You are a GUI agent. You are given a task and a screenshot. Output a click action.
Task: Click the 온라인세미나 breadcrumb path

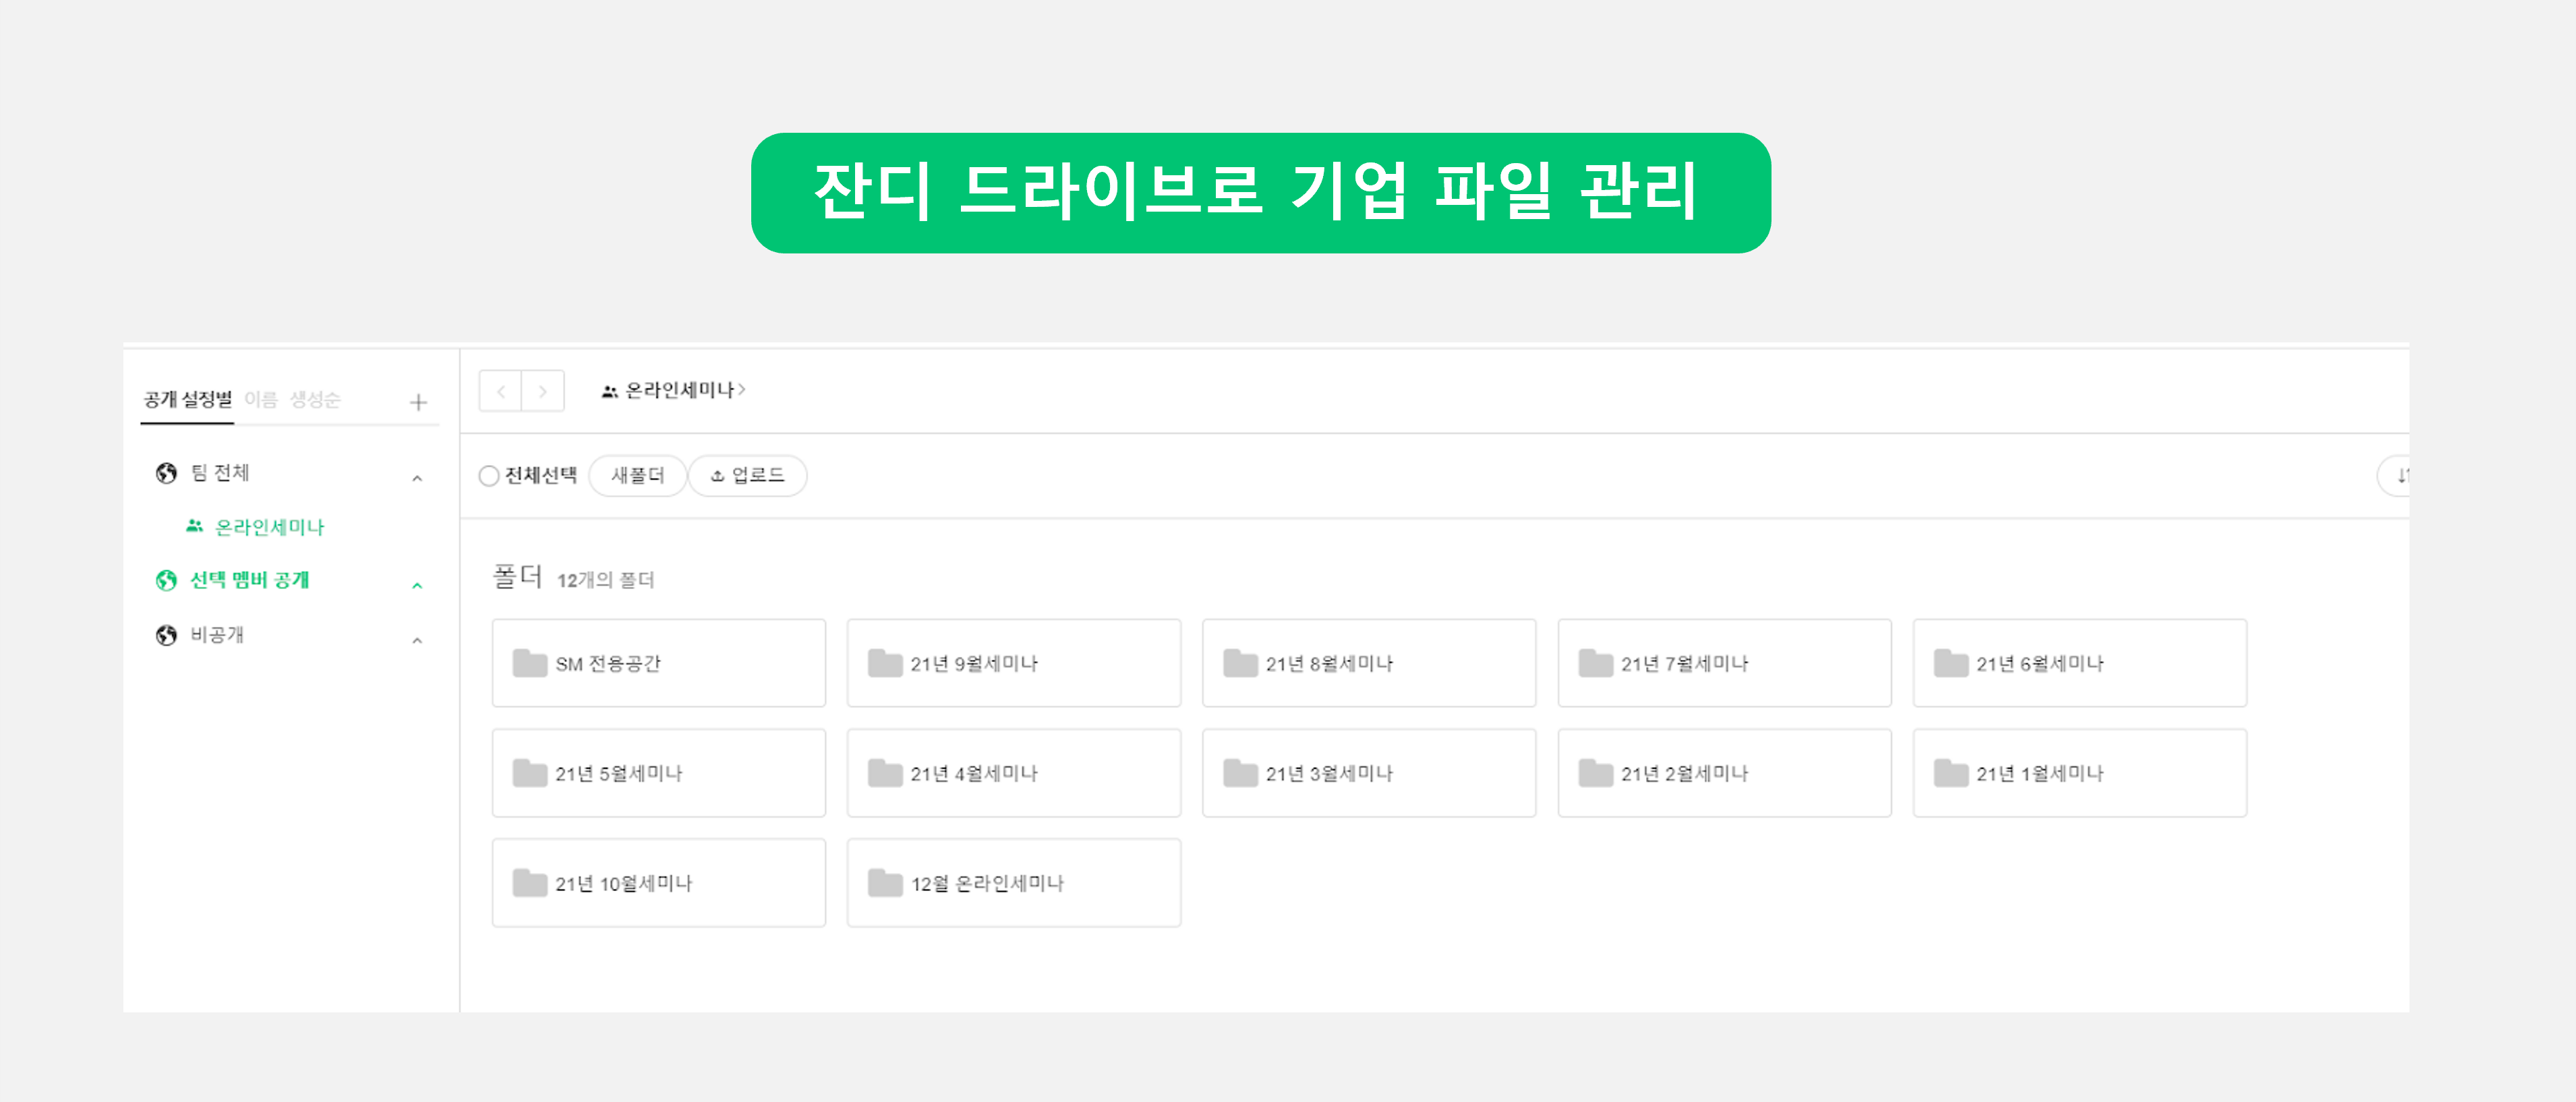click(679, 391)
